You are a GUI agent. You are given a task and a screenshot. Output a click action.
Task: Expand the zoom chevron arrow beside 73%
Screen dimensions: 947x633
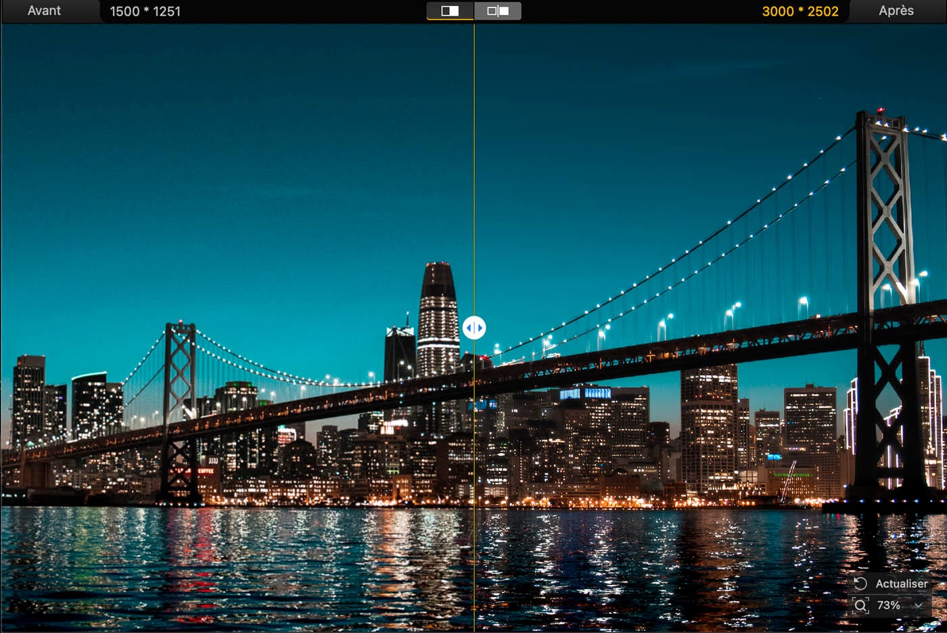(918, 605)
